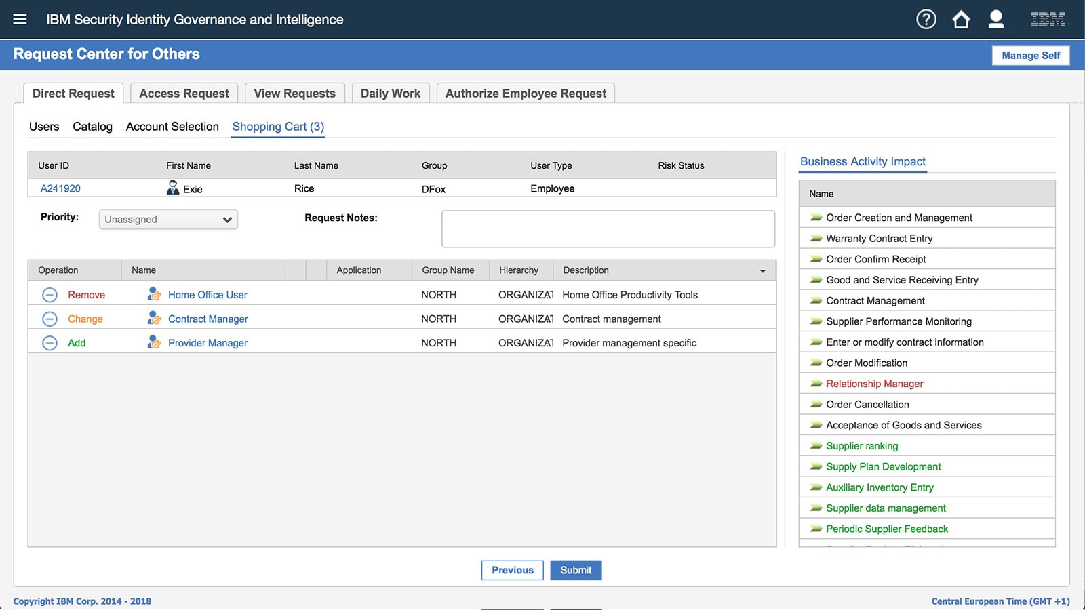Click the Previous button
Viewport: 1085px width, 610px height.
click(x=513, y=570)
